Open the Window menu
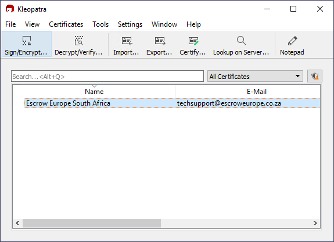Image resolution: width=334 pixels, height=242 pixels. point(164,24)
